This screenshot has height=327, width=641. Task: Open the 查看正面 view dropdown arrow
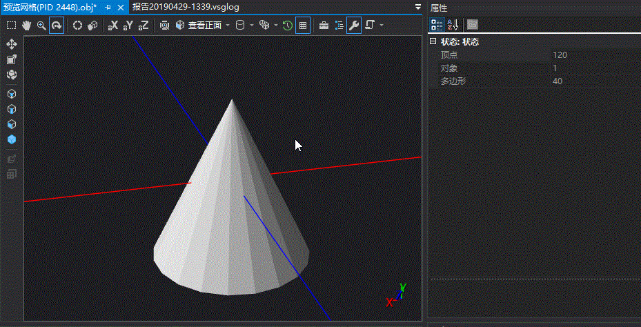point(228,26)
